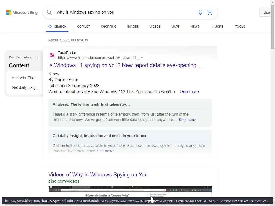This screenshot has width=275, height=206.
Task: Switch to the MAPS tab
Action: pyautogui.click(x=176, y=27)
